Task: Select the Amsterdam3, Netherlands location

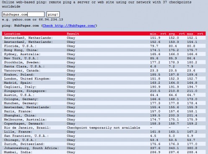Action: [x=29, y=38]
